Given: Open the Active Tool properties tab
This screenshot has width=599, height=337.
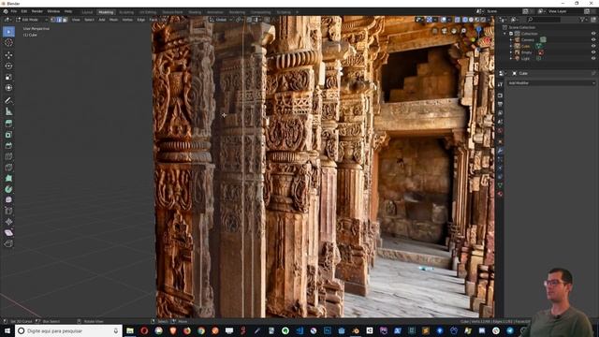Looking at the screenshot, I should point(500,84).
